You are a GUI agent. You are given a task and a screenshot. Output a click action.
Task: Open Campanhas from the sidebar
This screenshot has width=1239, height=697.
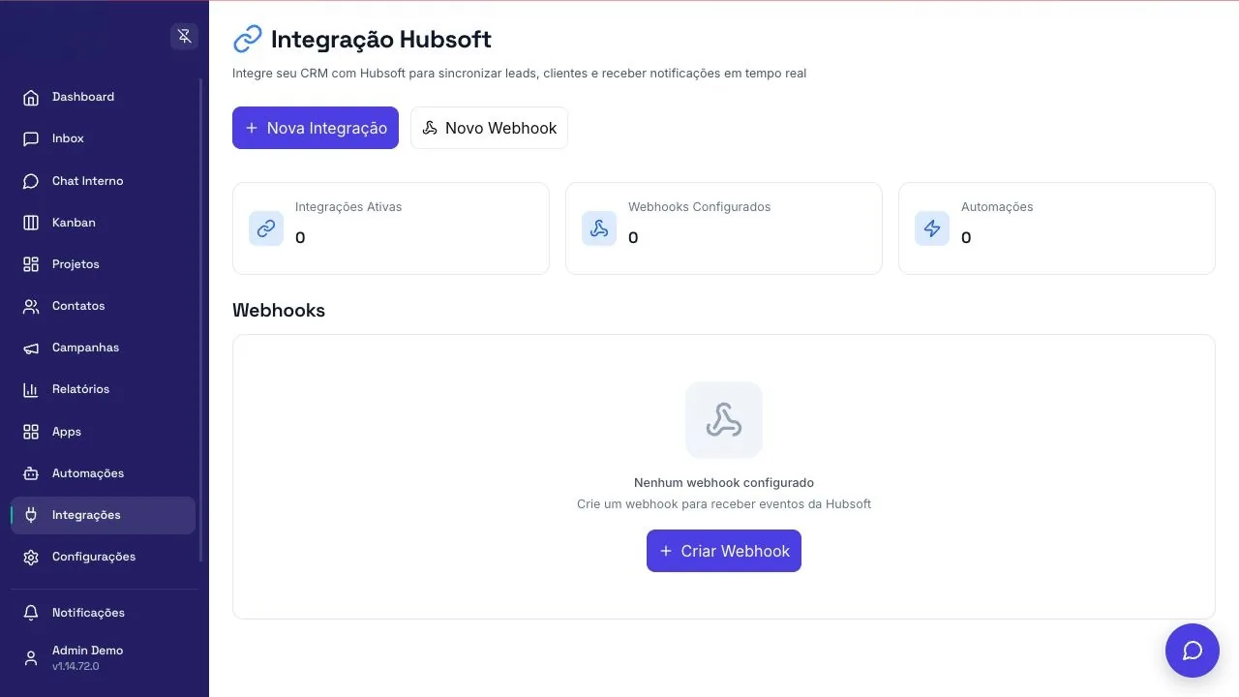103,348
